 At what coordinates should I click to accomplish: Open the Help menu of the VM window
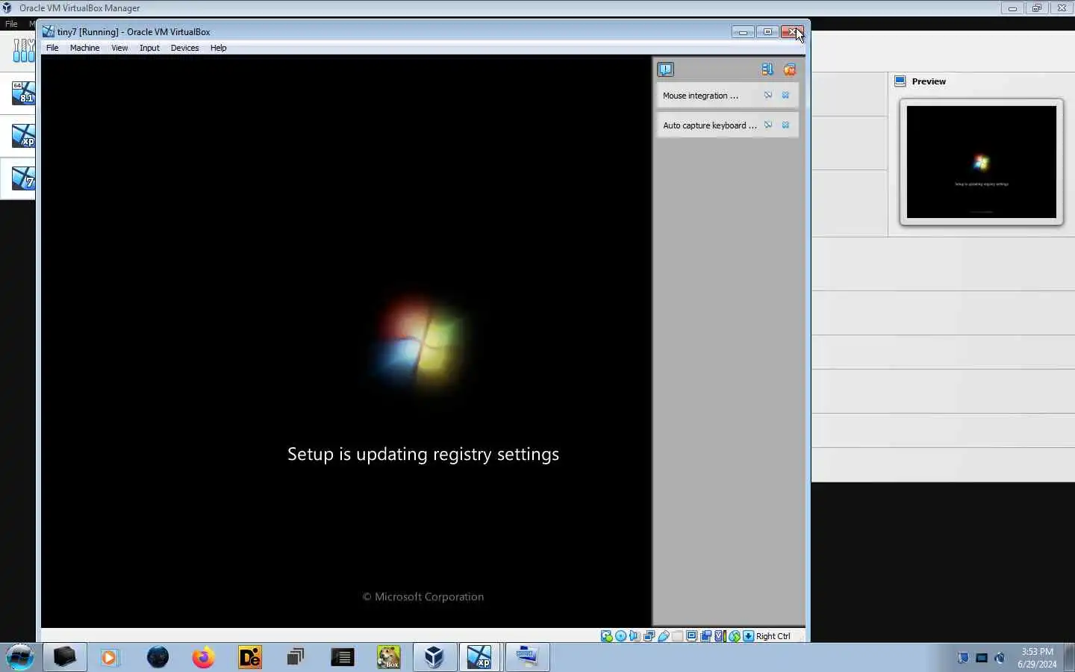(218, 48)
